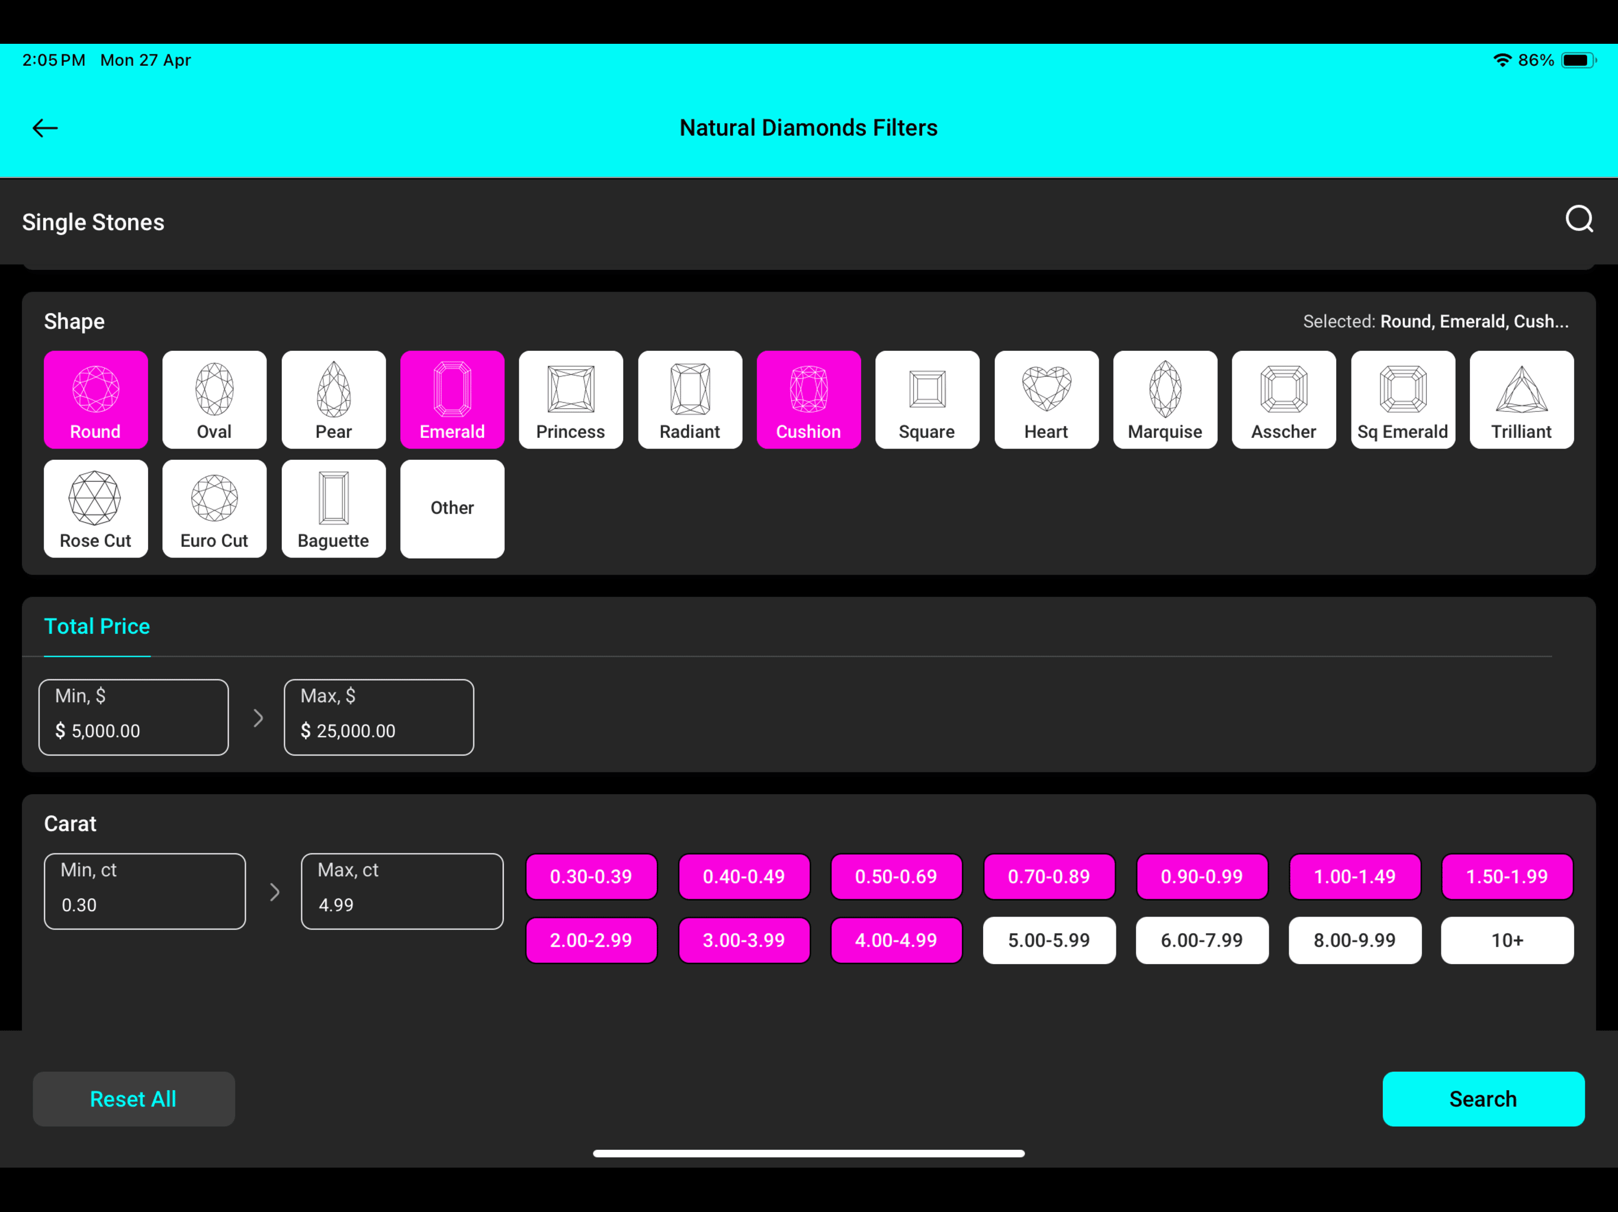Open the Total Price tab
Screen dimensions: 1618x1212
coord(97,627)
